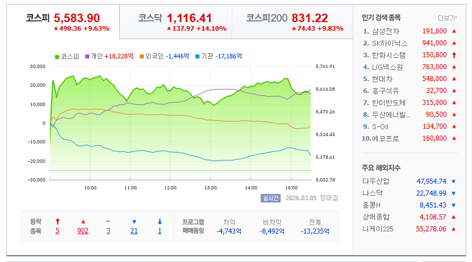Open 삼성전자 stock page
472x262 pixels.
coord(386,31)
